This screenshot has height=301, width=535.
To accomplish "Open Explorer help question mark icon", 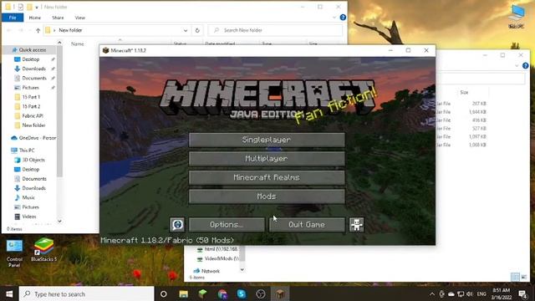I will [343, 18].
